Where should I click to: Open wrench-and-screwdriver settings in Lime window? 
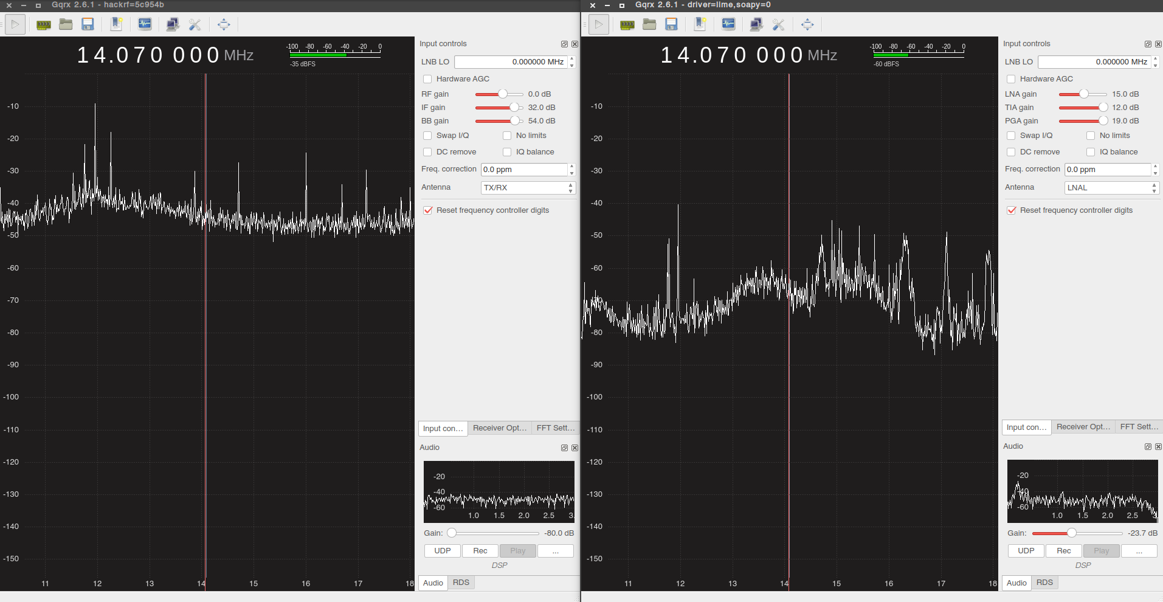[x=778, y=24]
